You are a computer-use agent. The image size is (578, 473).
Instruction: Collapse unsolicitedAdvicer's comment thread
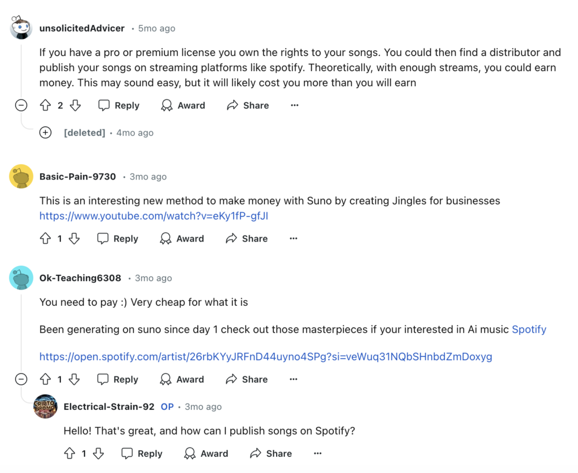[21, 106]
